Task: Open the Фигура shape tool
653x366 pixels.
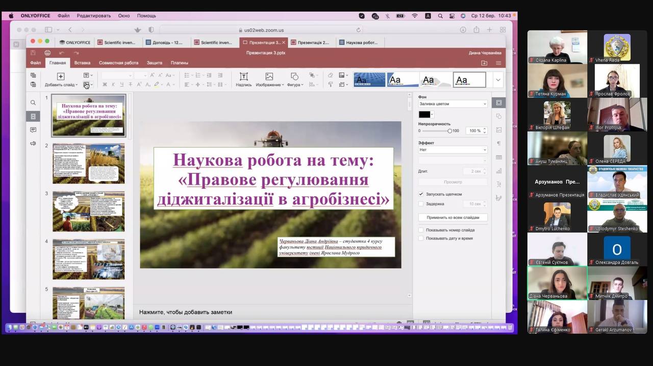Action: [x=294, y=77]
